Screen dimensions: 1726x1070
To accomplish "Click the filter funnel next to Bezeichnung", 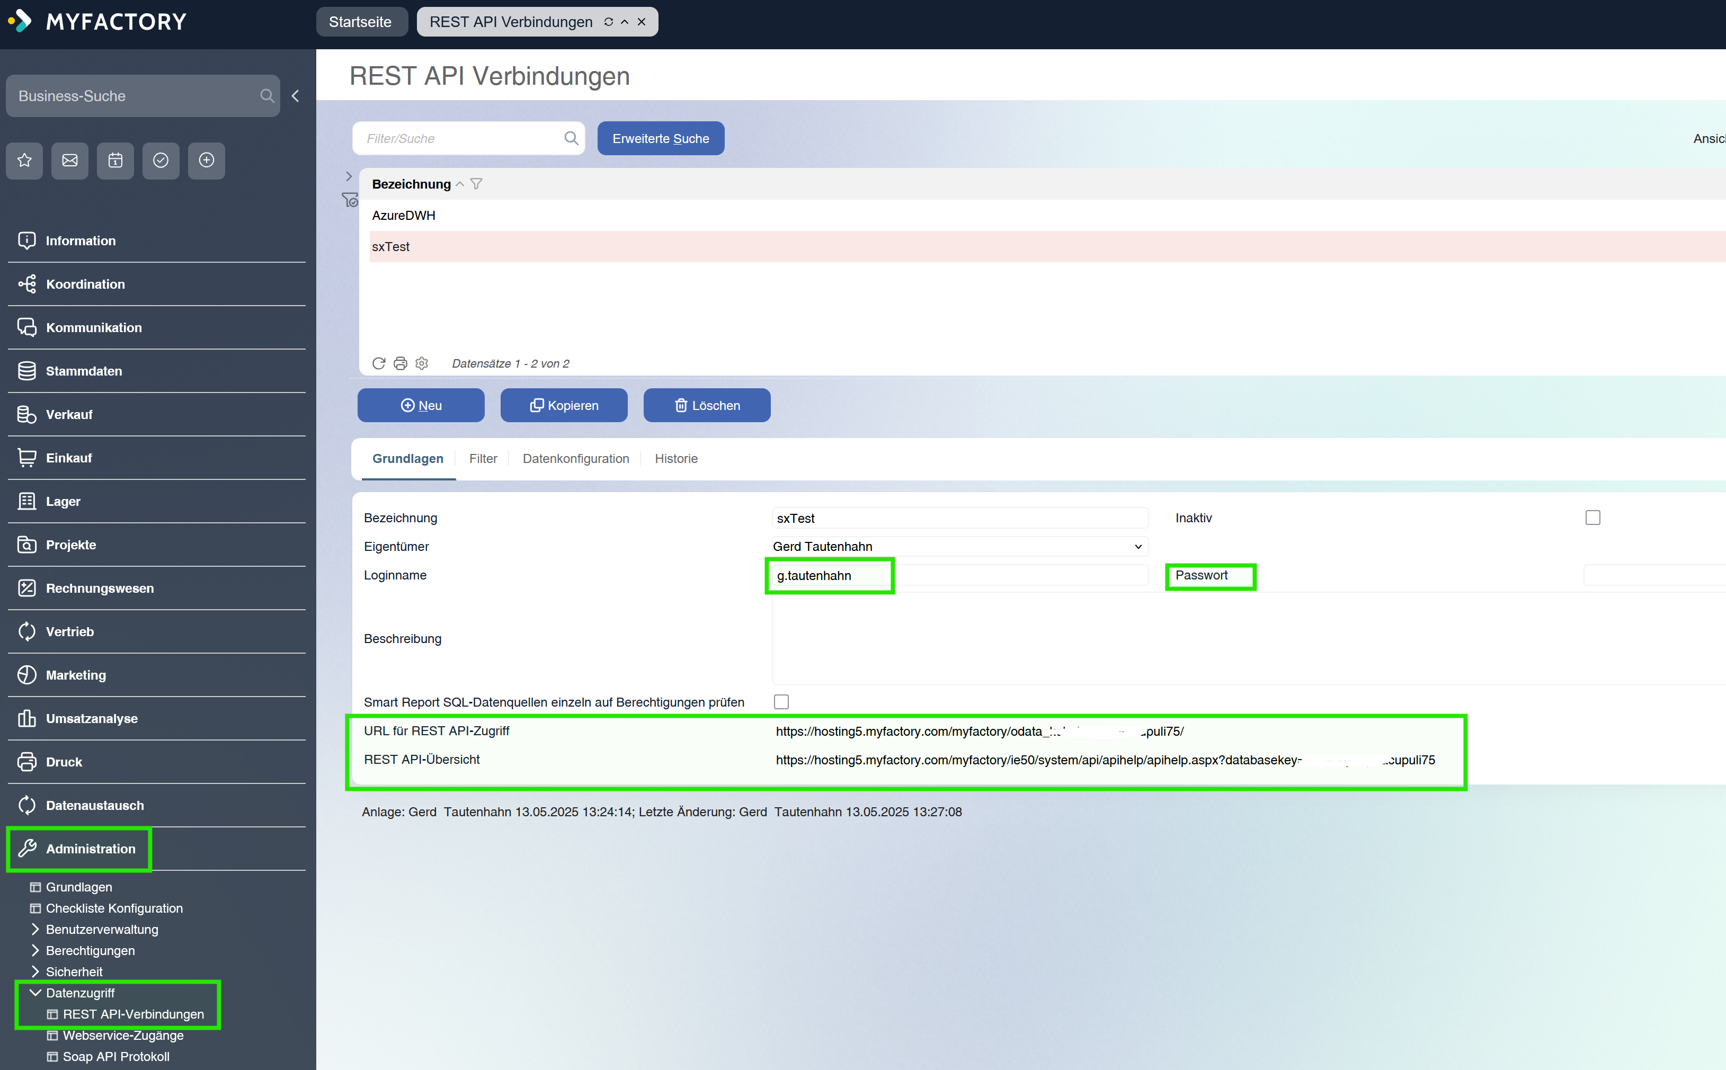I will [476, 184].
